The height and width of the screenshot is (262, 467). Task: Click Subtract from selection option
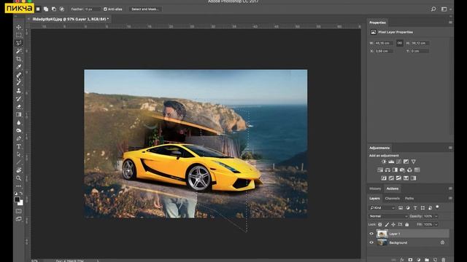54,9
